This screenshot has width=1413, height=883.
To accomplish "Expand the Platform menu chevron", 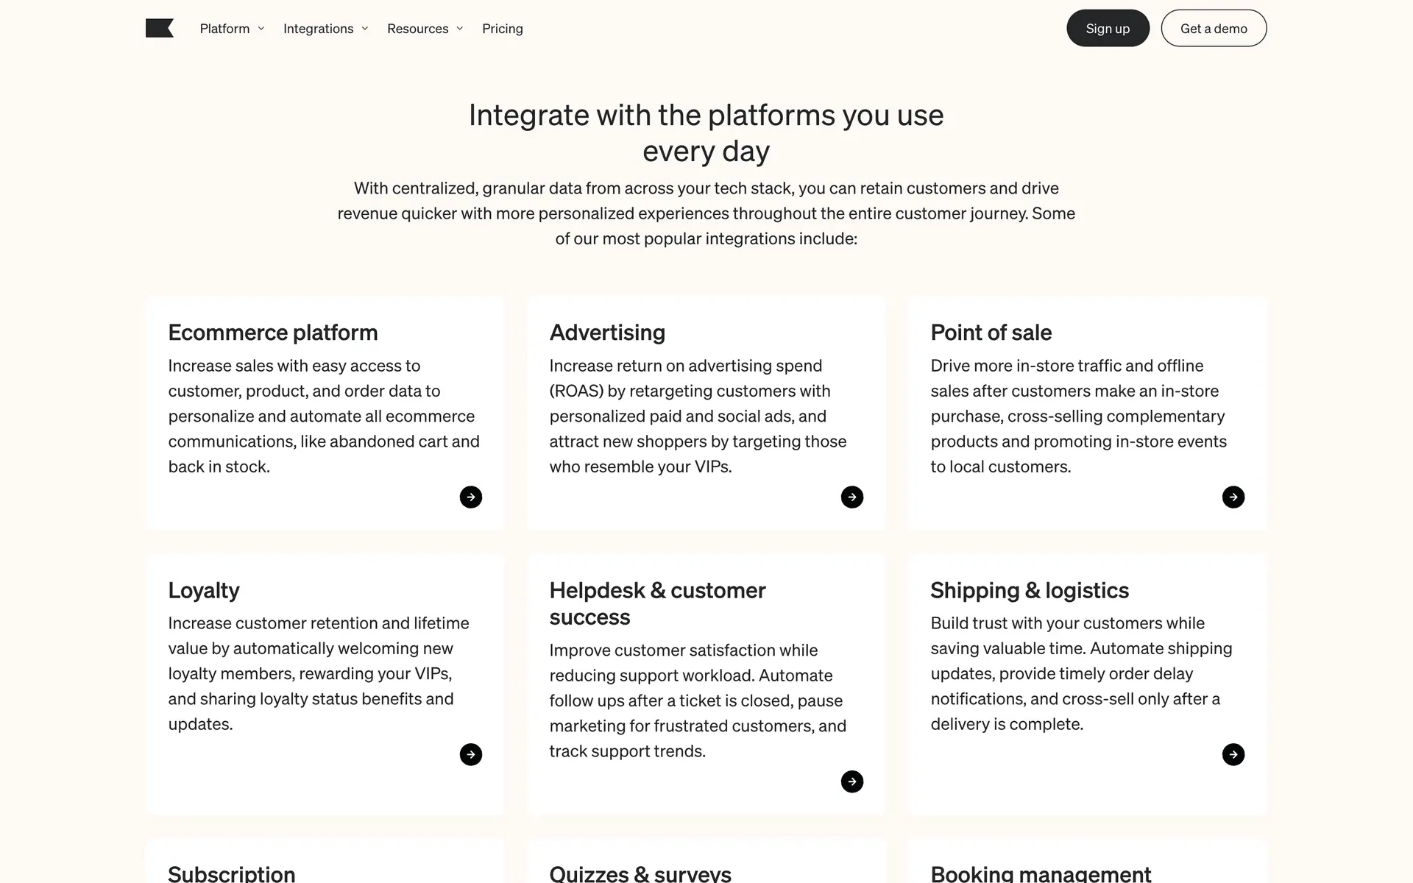I will click(261, 29).
